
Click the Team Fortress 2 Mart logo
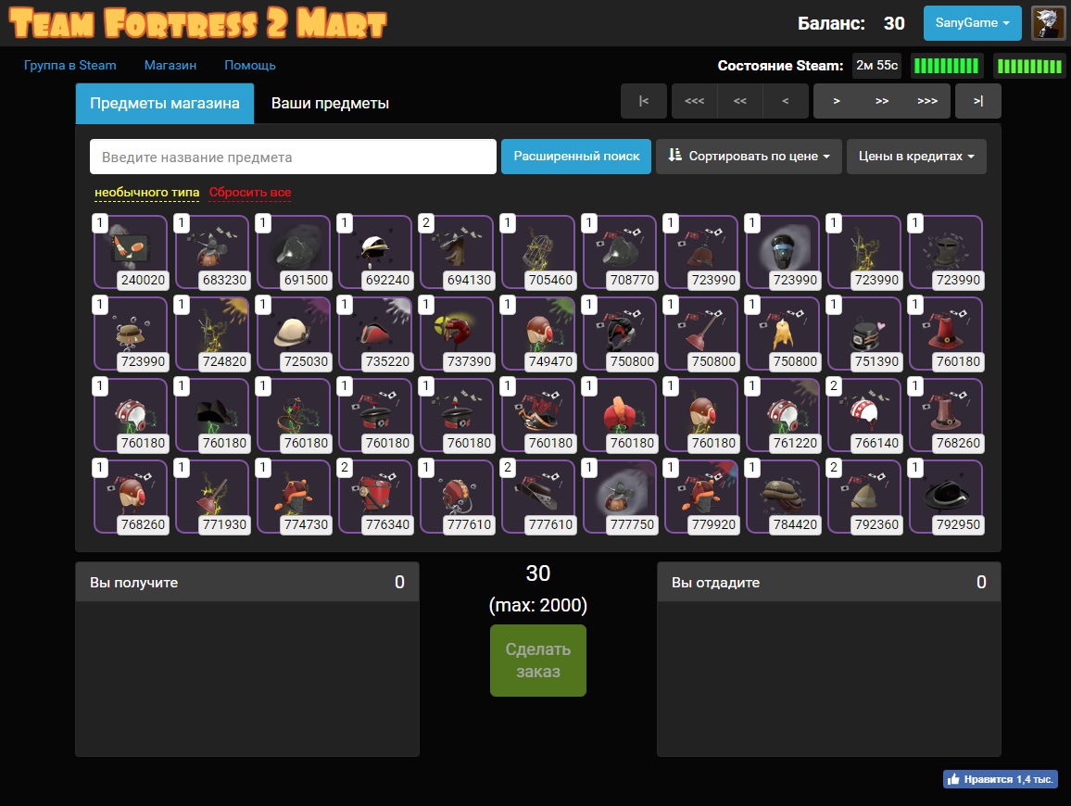(197, 22)
